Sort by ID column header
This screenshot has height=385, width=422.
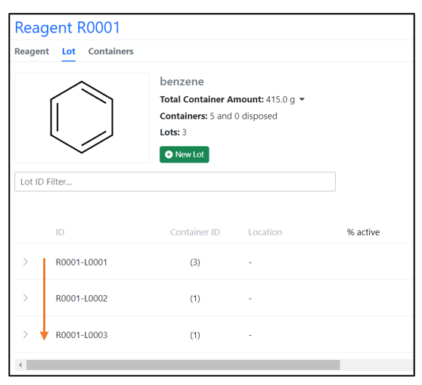pyautogui.click(x=60, y=232)
